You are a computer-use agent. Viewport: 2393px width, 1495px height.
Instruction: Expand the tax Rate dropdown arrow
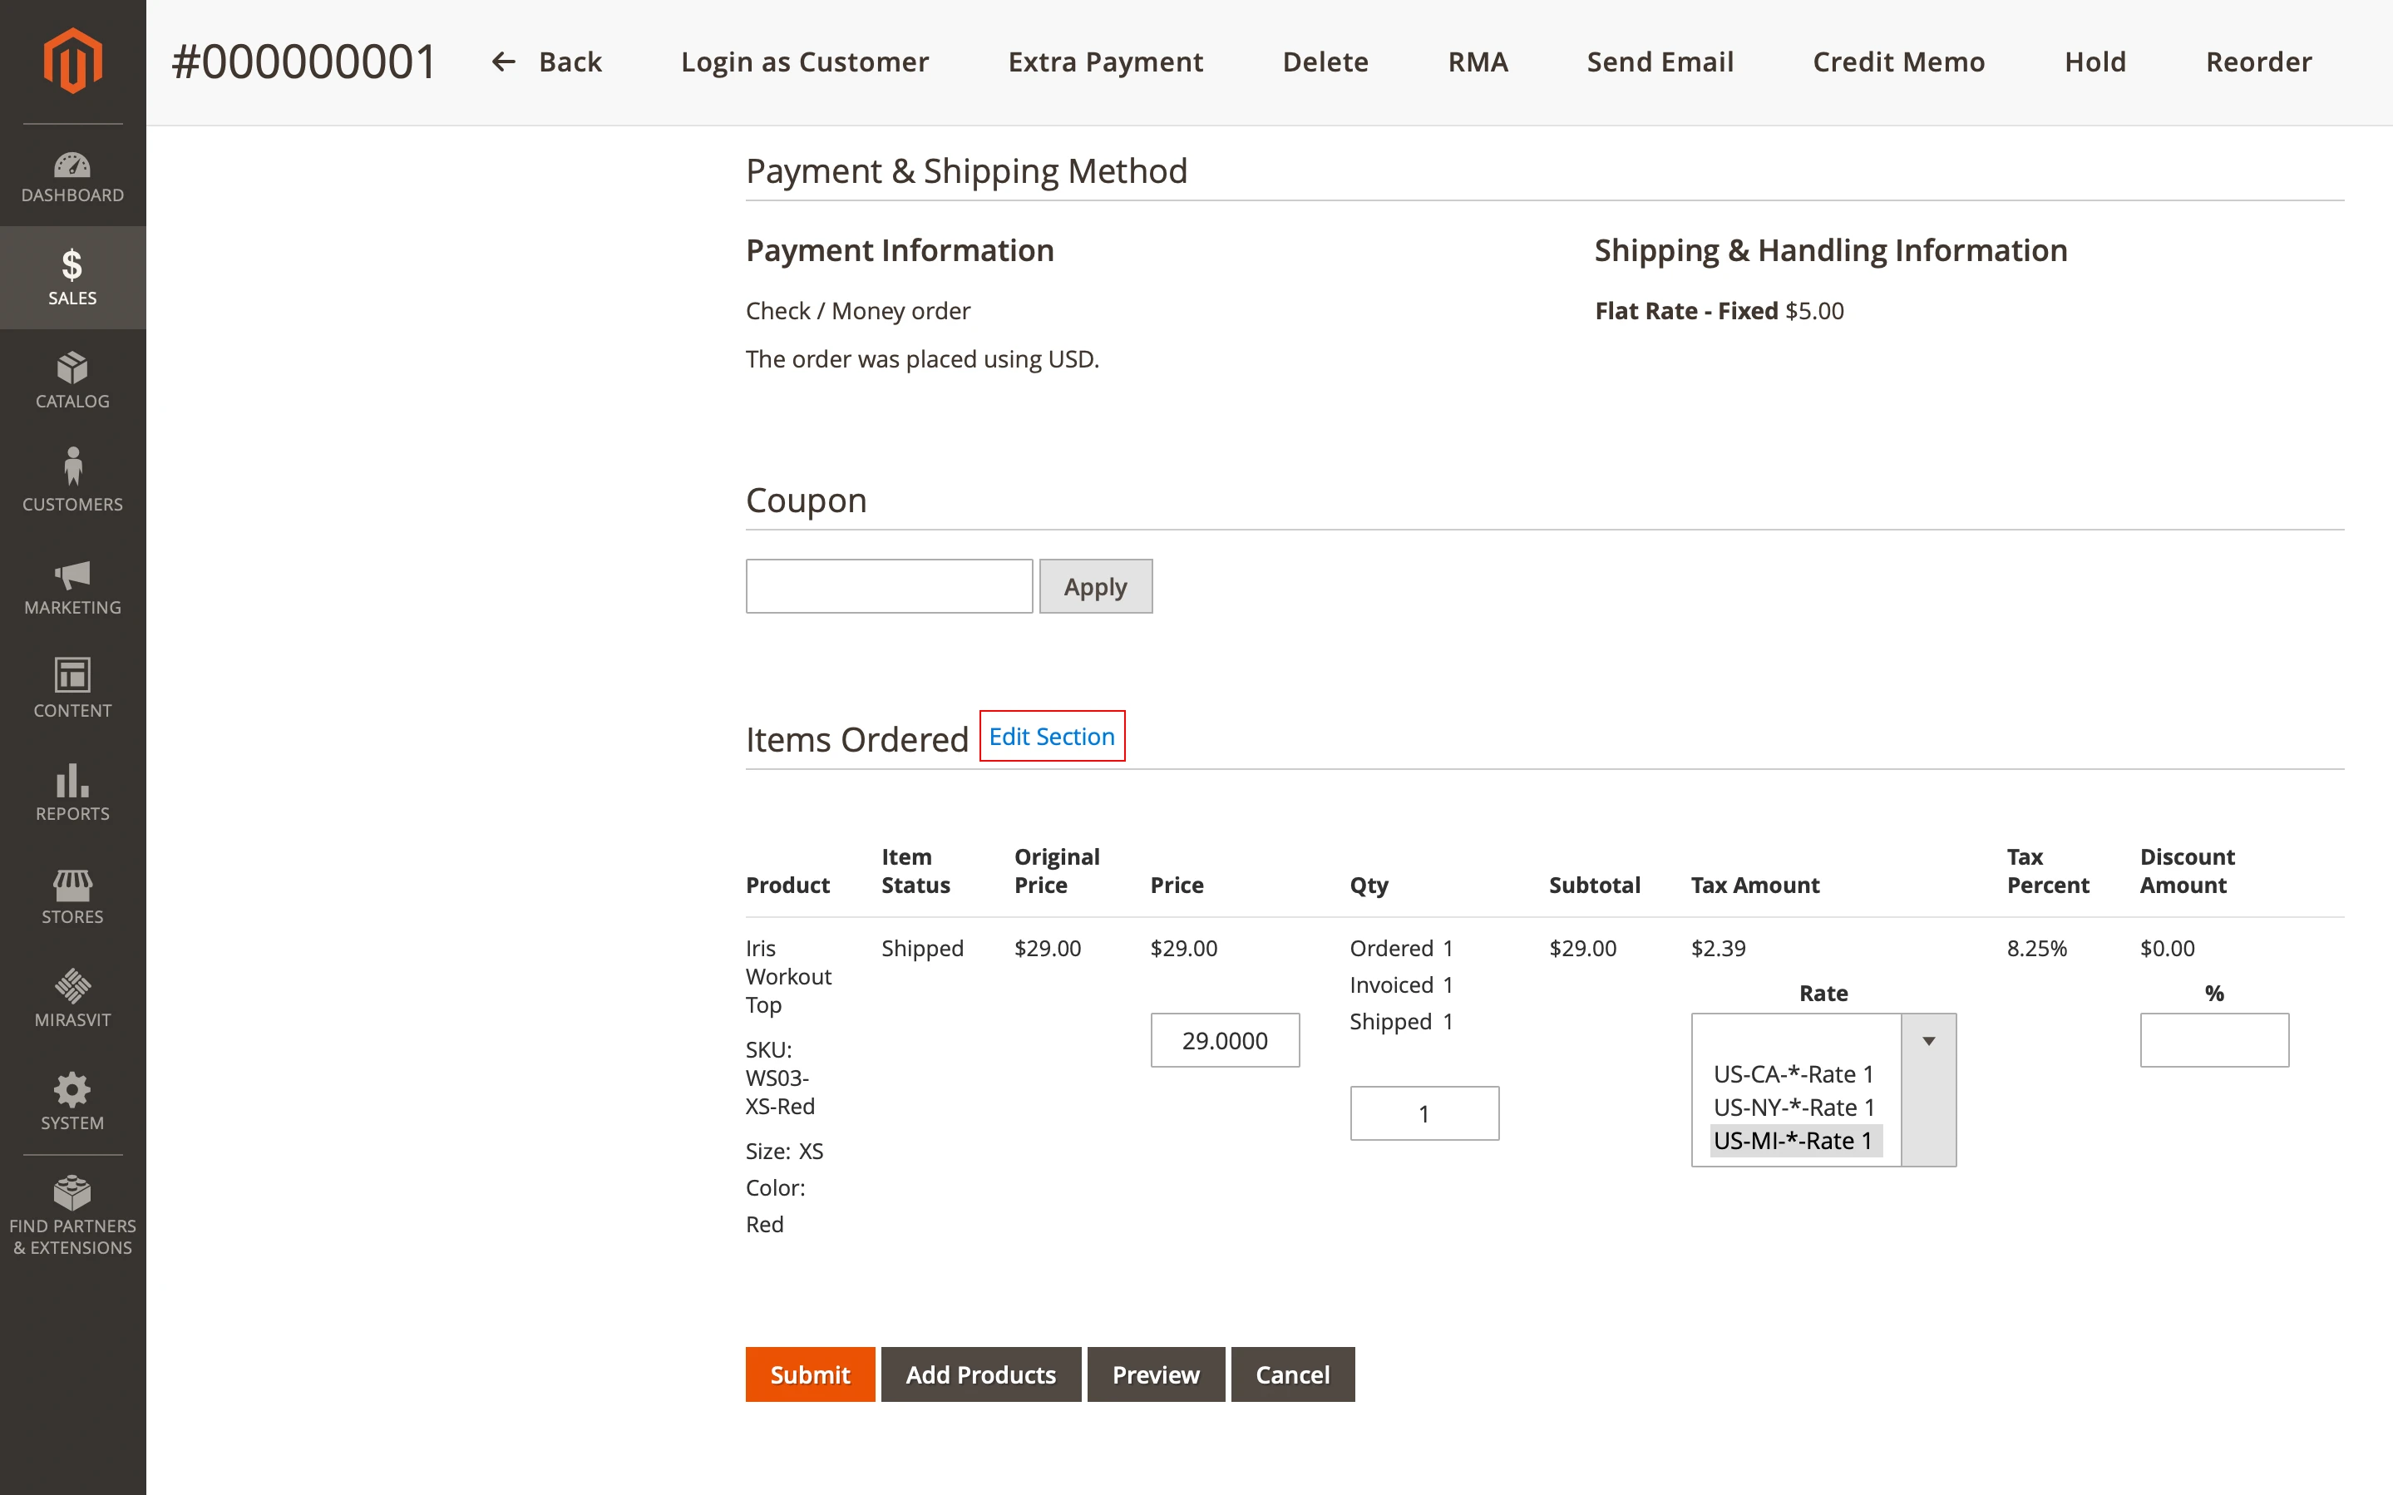(1928, 1040)
